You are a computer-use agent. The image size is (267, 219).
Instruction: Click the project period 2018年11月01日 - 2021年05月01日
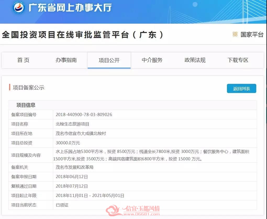pyautogui.click(x=90, y=195)
